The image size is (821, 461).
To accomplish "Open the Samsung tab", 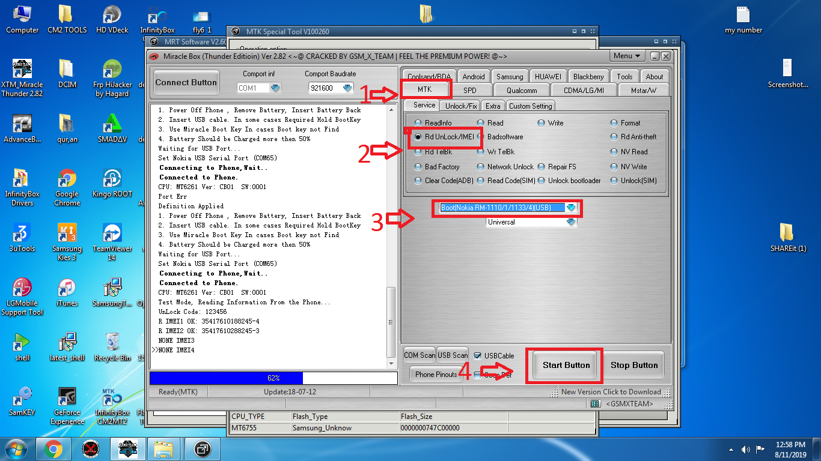I will 510,76.
